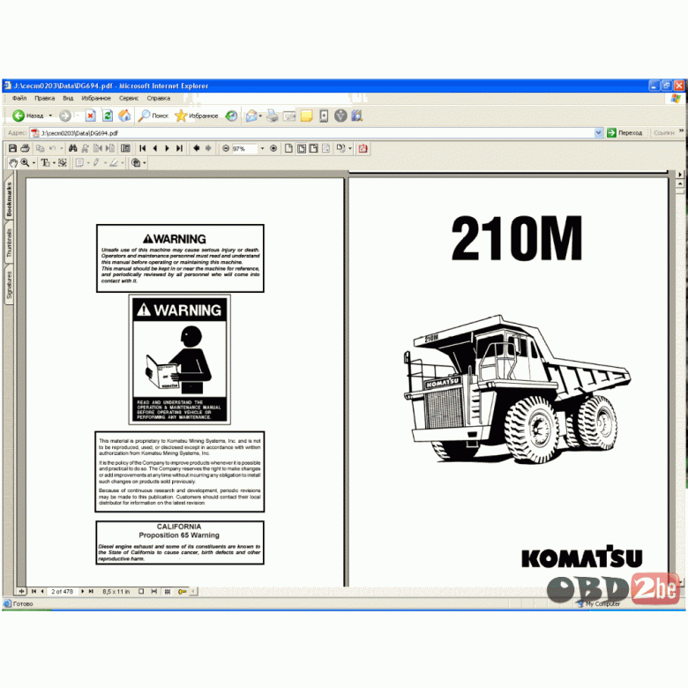Click the Переход (Go) button
The height and width of the screenshot is (688, 688).
click(x=624, y=132)
